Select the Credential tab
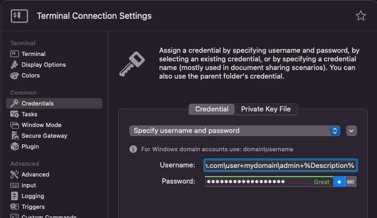Screen dimensions: 377x218 [x=212, y=109]
